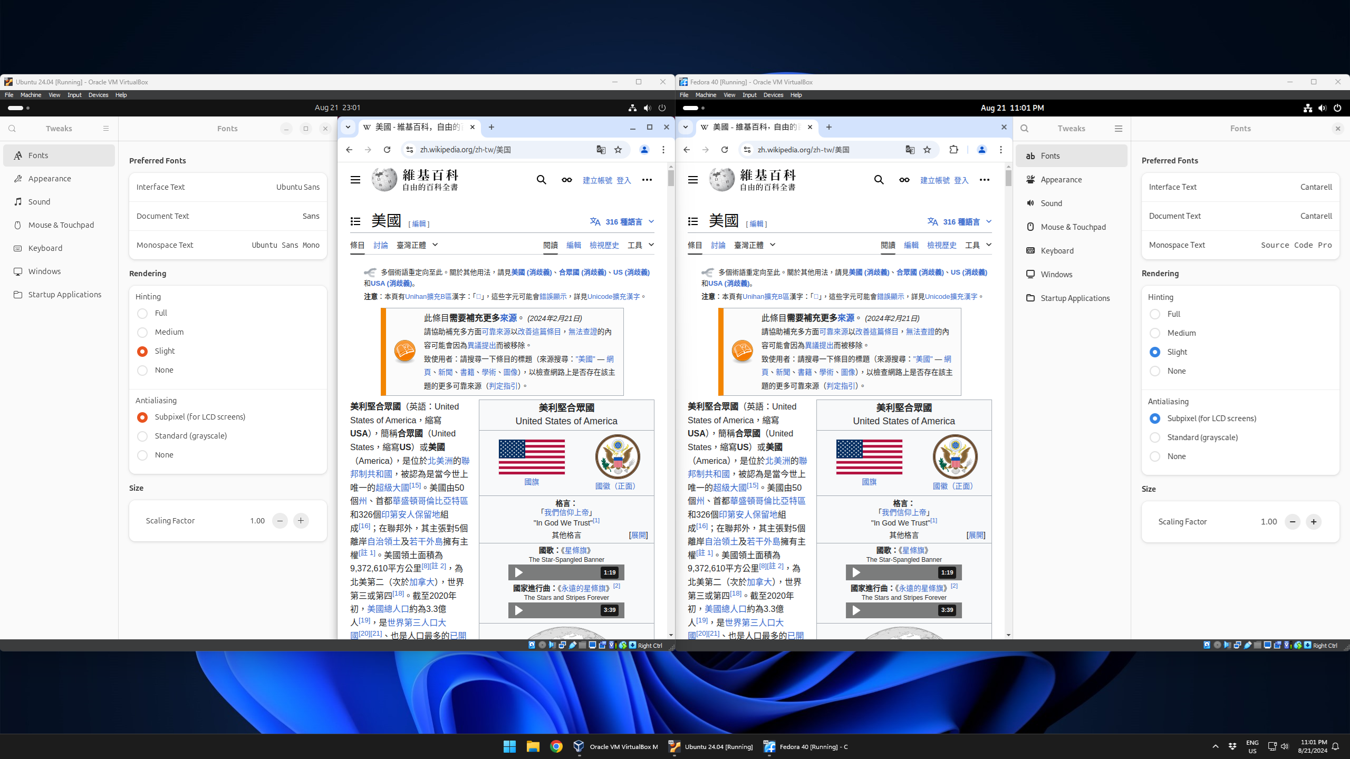Select None antialiasing in Fedora Tweaks
This screenshot has height=759, width=1350.
tap(1155, 456)
